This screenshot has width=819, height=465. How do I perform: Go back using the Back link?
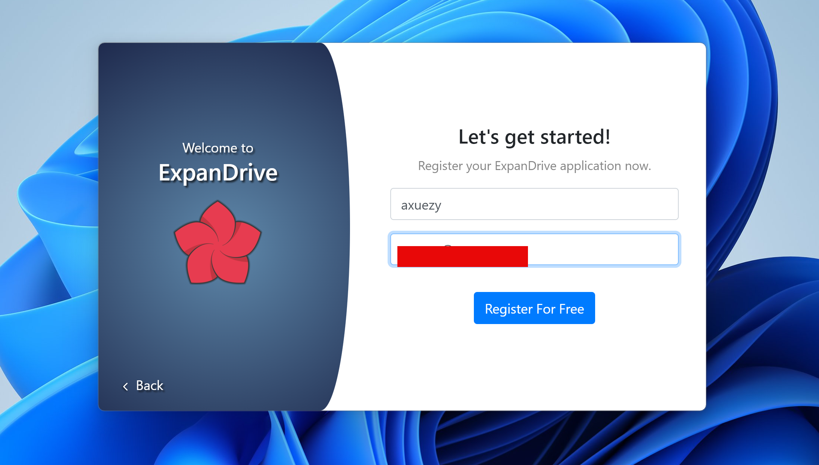click(150, 386)
